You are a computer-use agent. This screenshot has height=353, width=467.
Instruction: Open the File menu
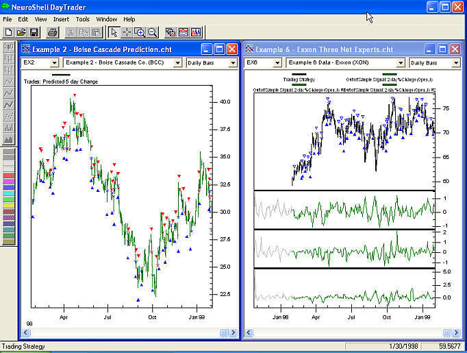[x=7, y=19]
